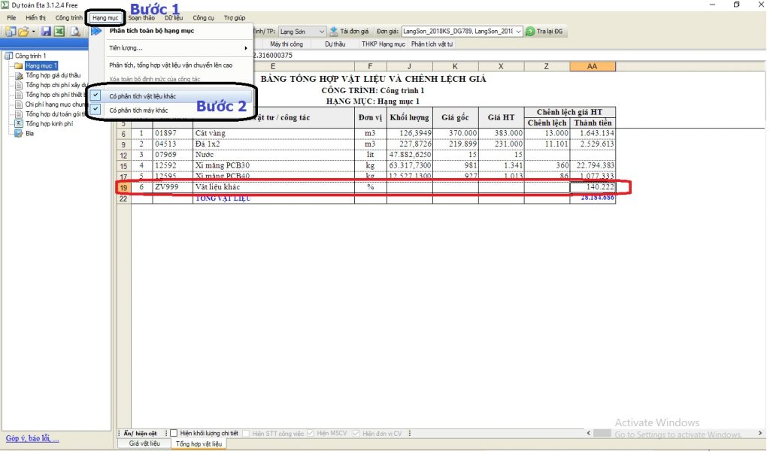Toggle 'Có phân tích máy khác' option
Screen dimensions: 770x451
tap(138, 110)
